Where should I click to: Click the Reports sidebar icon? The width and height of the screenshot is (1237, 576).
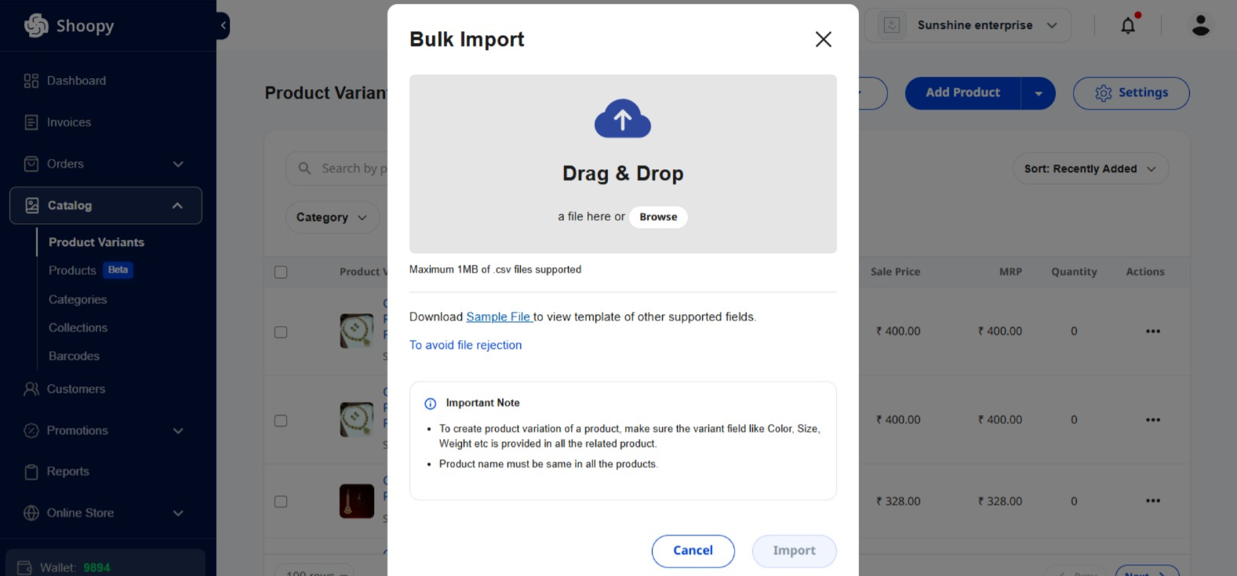pyautogui.click(x=31, y=471)
